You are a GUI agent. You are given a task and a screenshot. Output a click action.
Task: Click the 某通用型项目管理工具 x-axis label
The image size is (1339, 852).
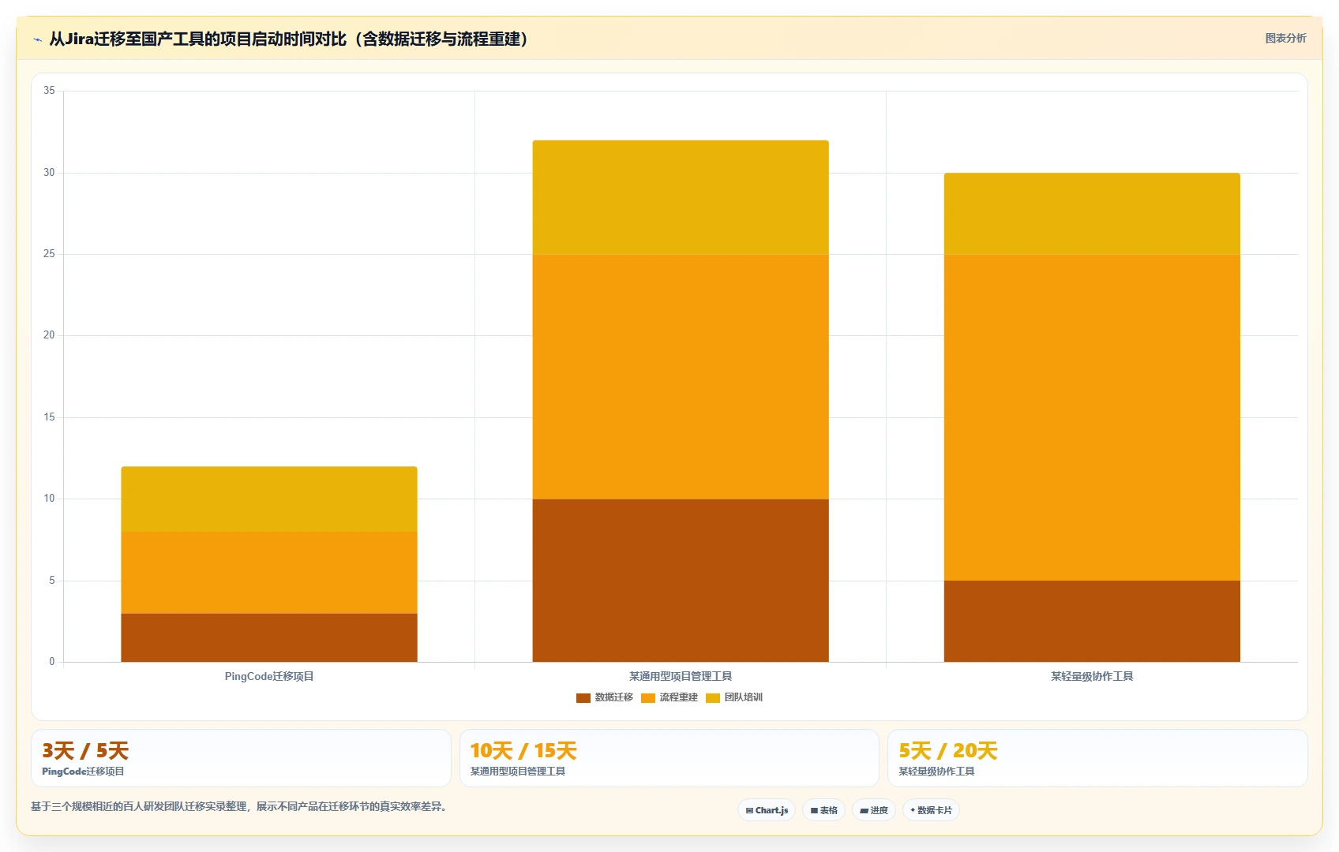click(x=681, y=676)
